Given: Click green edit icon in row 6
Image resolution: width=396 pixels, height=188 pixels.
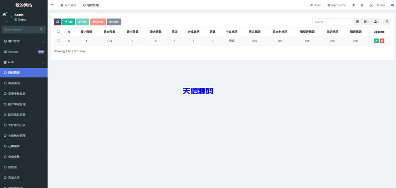Looking at the screenshot, I should pyautogui.click(x=377, y=41).
